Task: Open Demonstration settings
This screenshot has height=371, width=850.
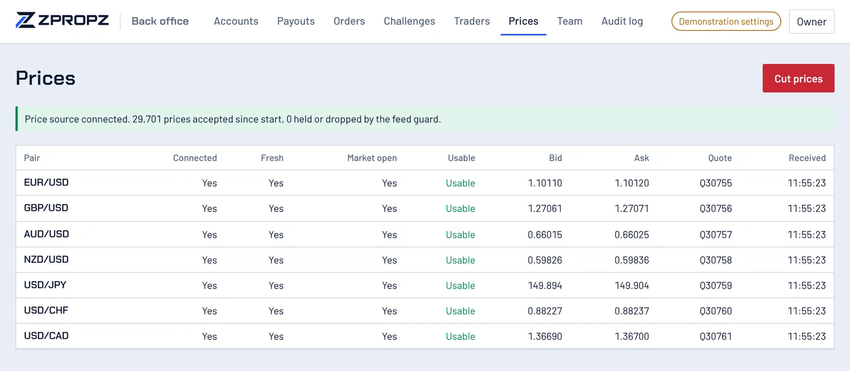Action: 726,21
